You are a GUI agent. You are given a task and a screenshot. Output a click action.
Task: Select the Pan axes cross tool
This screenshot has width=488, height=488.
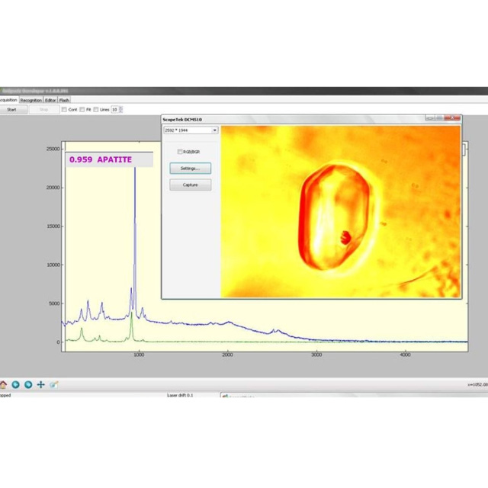click(41, 385)
